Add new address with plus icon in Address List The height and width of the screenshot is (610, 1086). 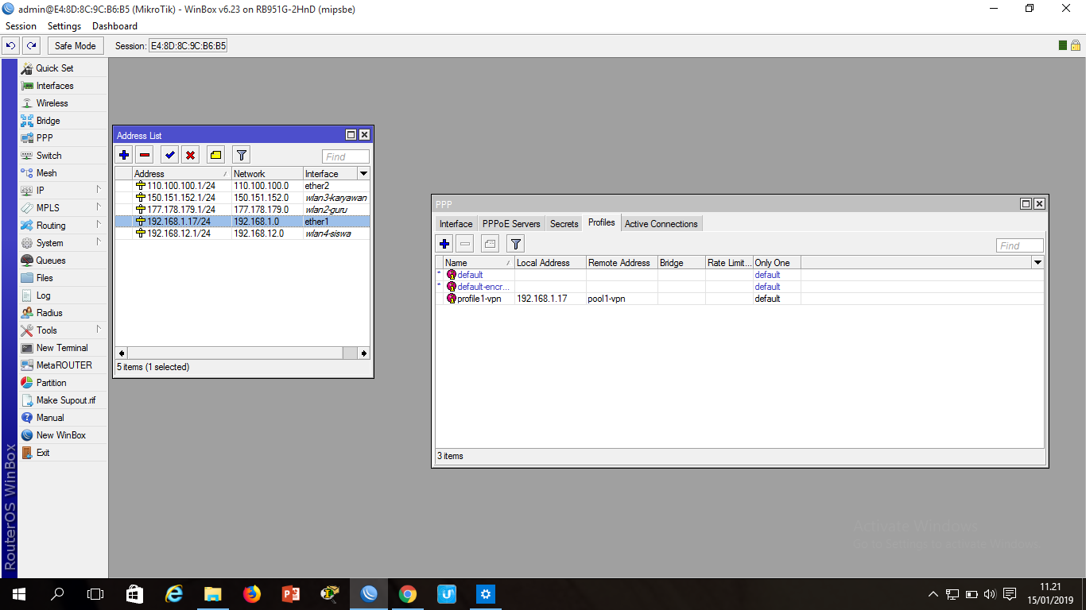tap(124, 155)
